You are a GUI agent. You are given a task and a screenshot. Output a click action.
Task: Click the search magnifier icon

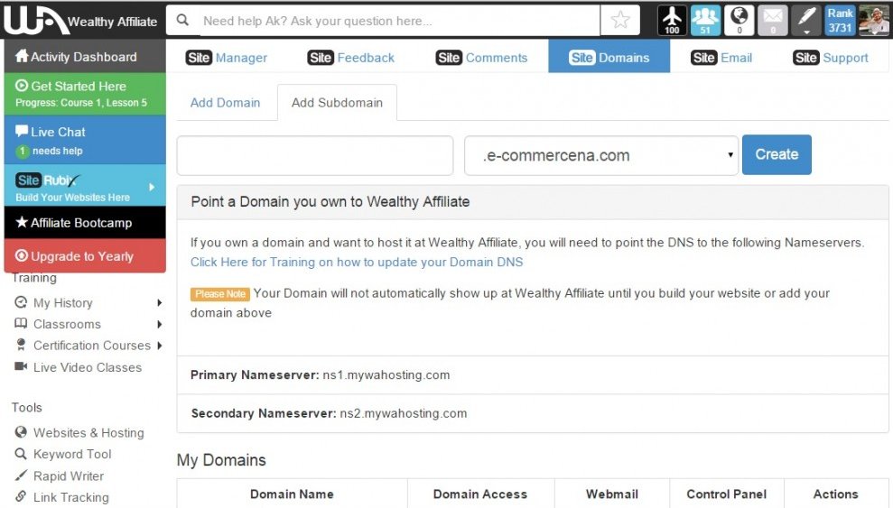pyautogui.click(x=182, y=21)
